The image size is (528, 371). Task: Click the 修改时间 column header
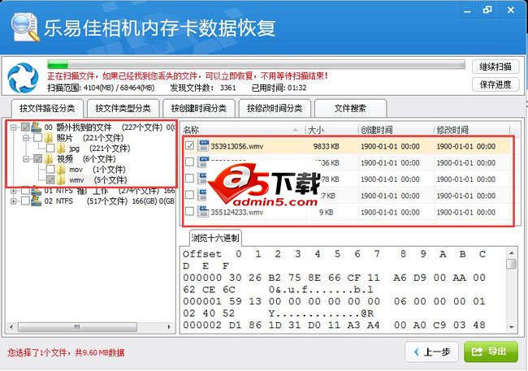(472, 130)
